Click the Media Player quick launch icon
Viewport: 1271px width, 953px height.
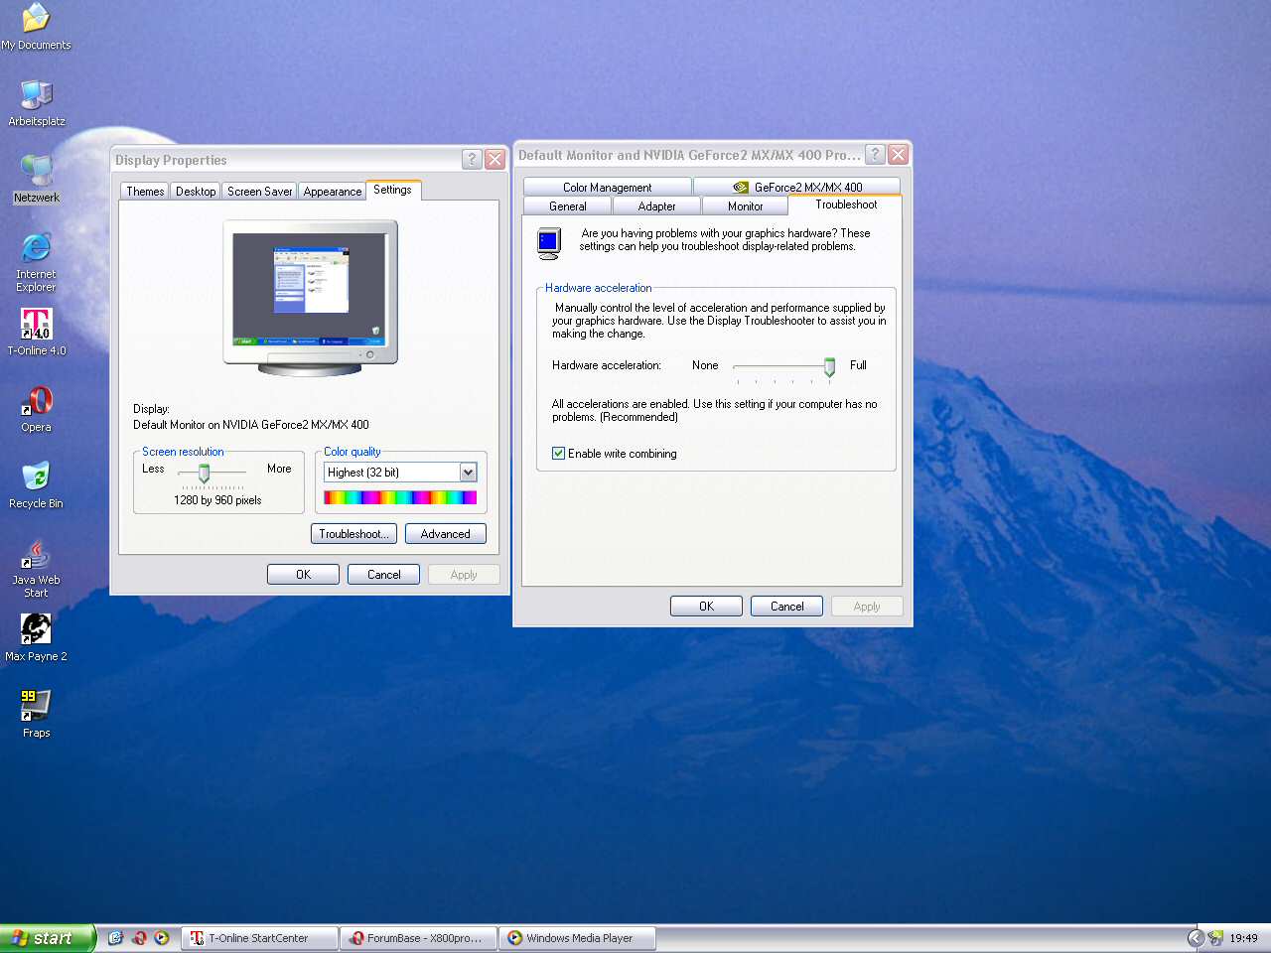pos(161,937)
